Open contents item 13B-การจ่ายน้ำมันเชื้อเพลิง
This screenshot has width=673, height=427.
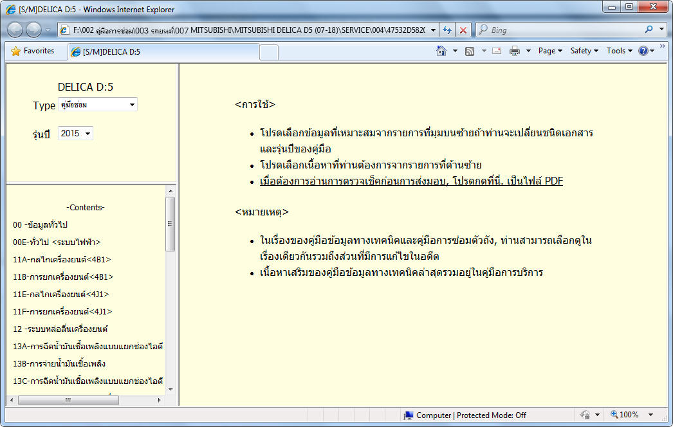[59, 363]
